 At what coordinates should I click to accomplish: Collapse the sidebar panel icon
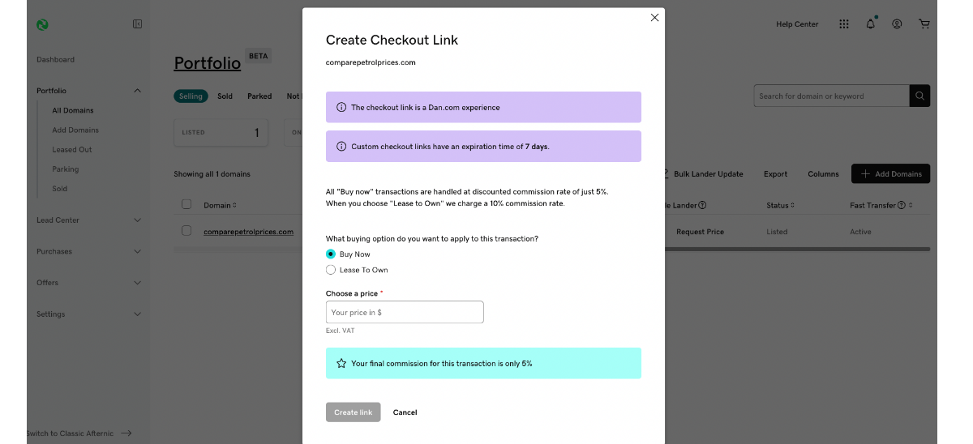click(x=137, y=24)
